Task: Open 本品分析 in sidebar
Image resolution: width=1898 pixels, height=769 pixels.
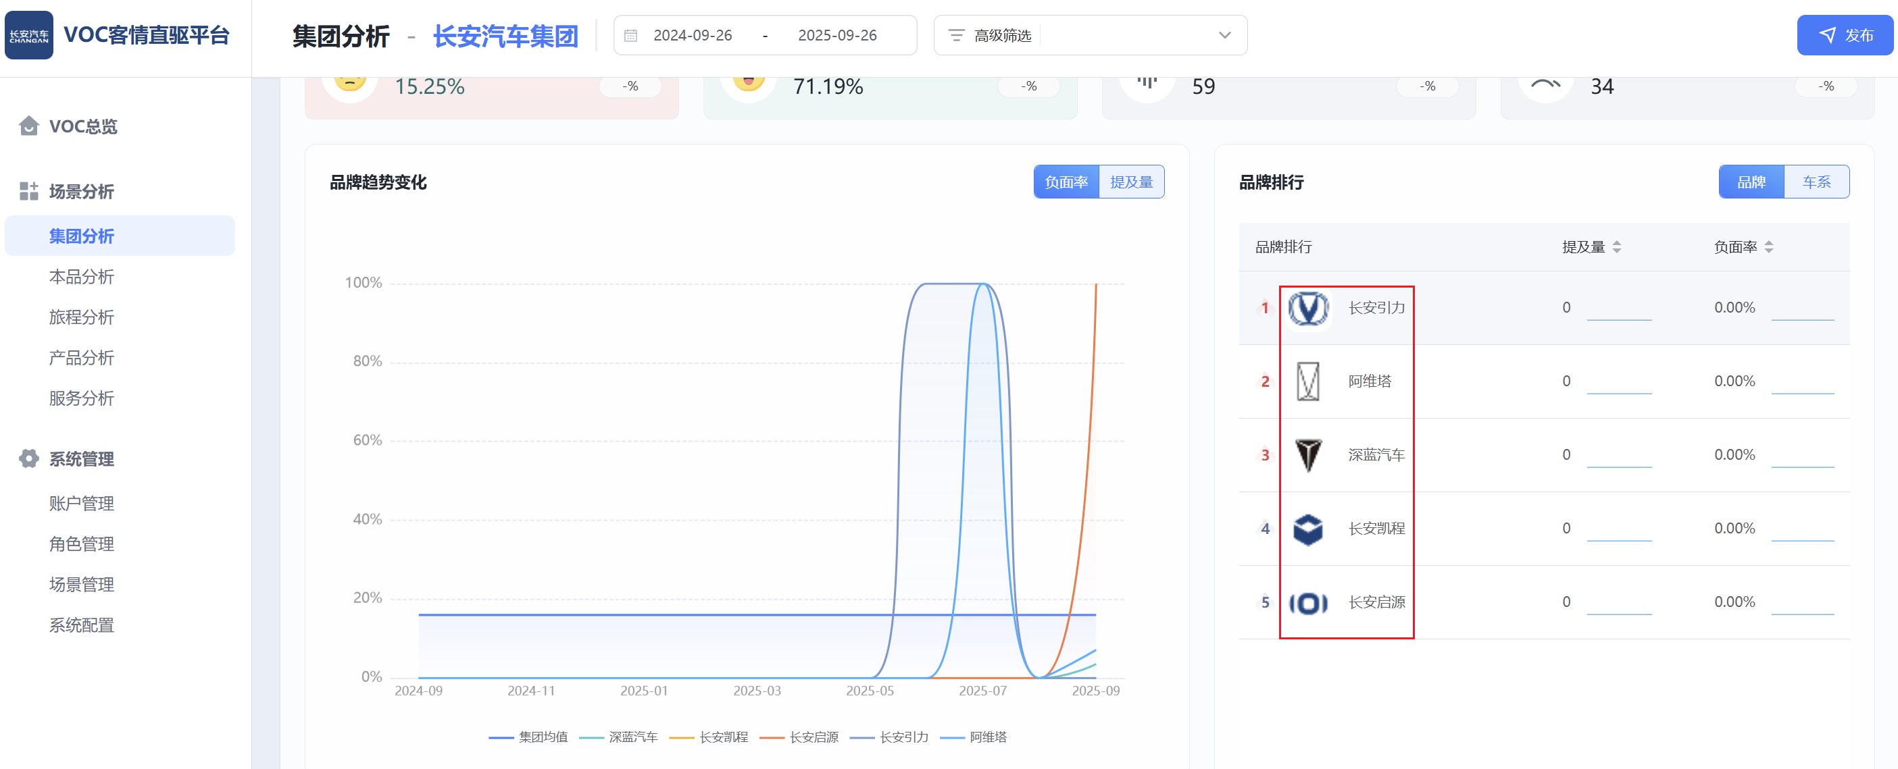Action: [x=82, y=277]
